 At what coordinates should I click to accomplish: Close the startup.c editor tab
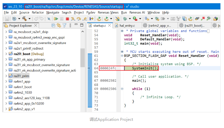tap(109, 25)
